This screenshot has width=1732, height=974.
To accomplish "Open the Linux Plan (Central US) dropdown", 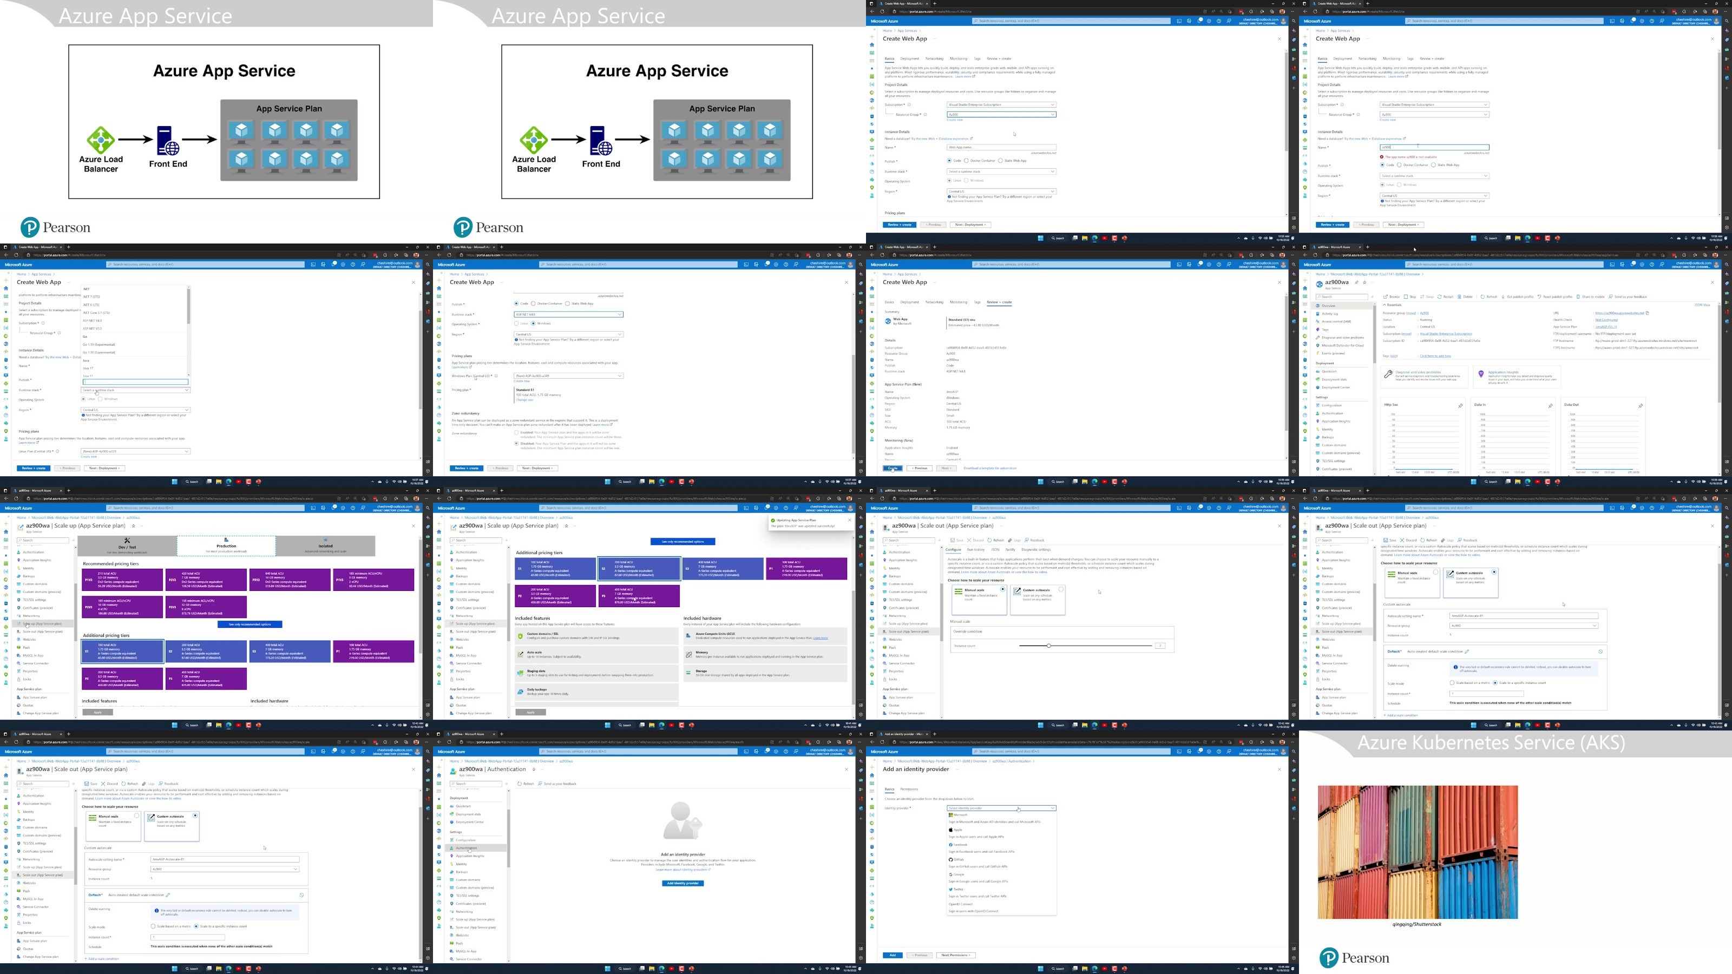I will tap(136, 452).
